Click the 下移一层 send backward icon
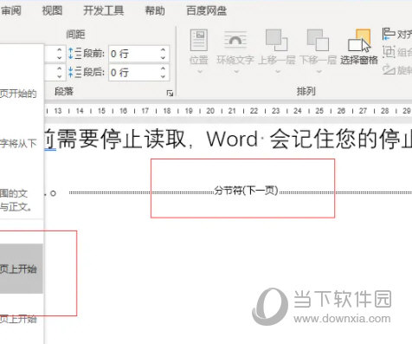The height and width of the screenshot is (344, 412). point(318,40)
